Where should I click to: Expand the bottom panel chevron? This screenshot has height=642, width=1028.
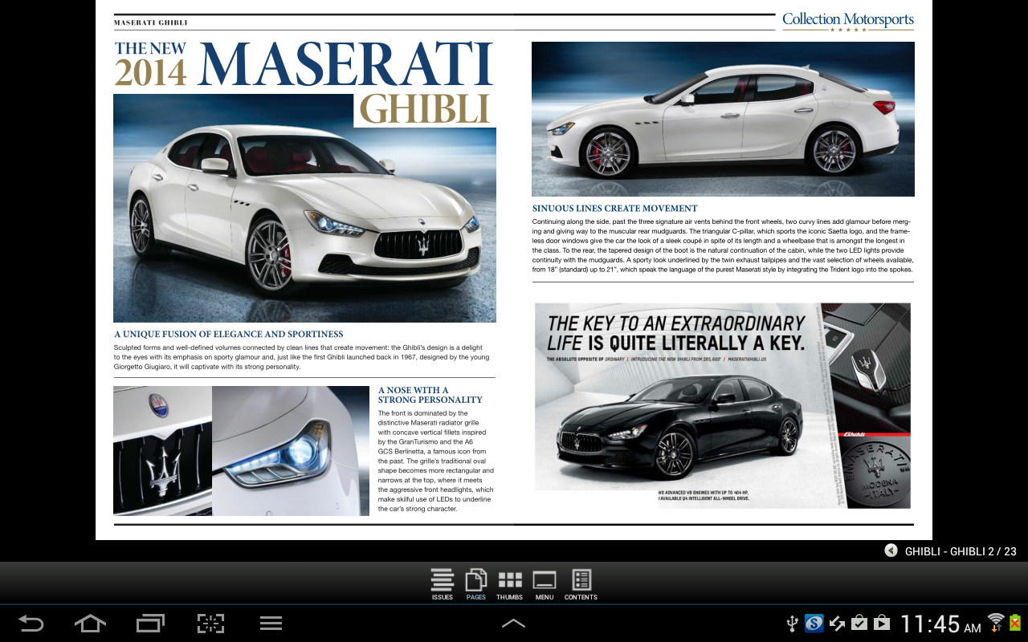[x=513, y=624]
